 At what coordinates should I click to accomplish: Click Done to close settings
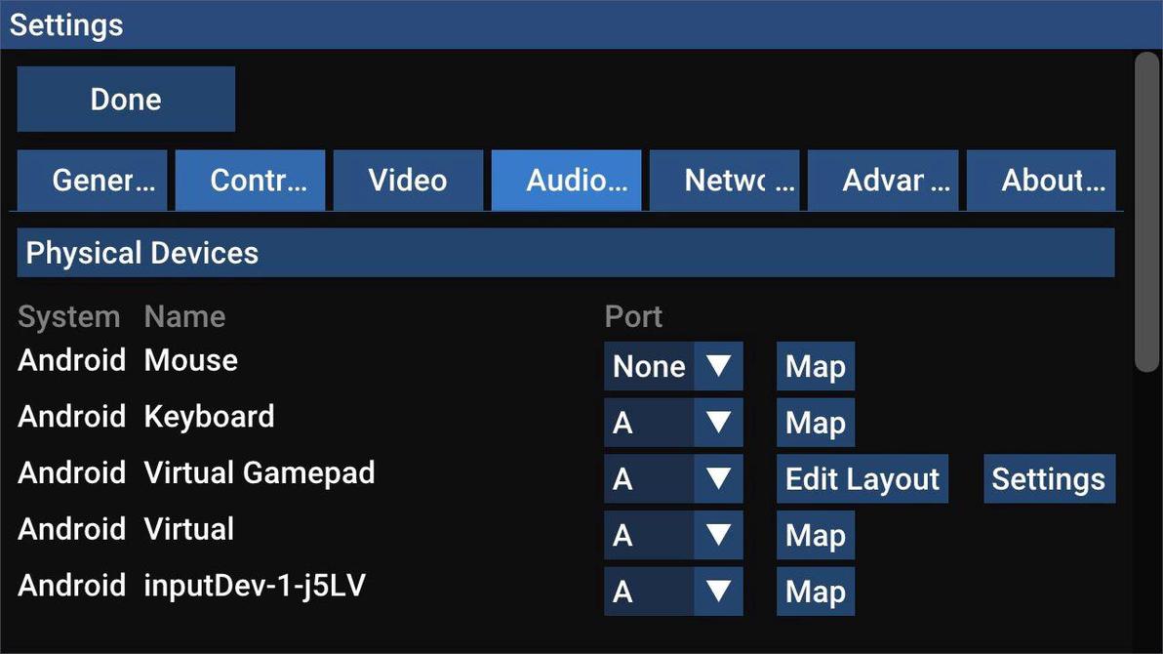click(125, 99)
